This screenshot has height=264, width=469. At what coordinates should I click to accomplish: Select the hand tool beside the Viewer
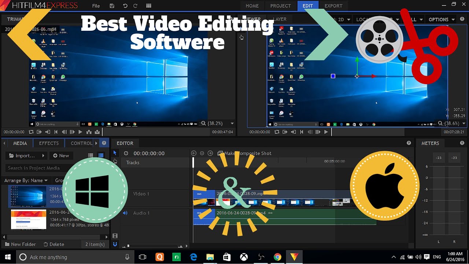point(241,37)
